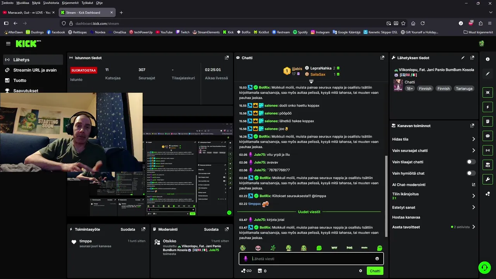
Task: Toggle Vain tilaajat chatti switch
Action: pos(471,162)
